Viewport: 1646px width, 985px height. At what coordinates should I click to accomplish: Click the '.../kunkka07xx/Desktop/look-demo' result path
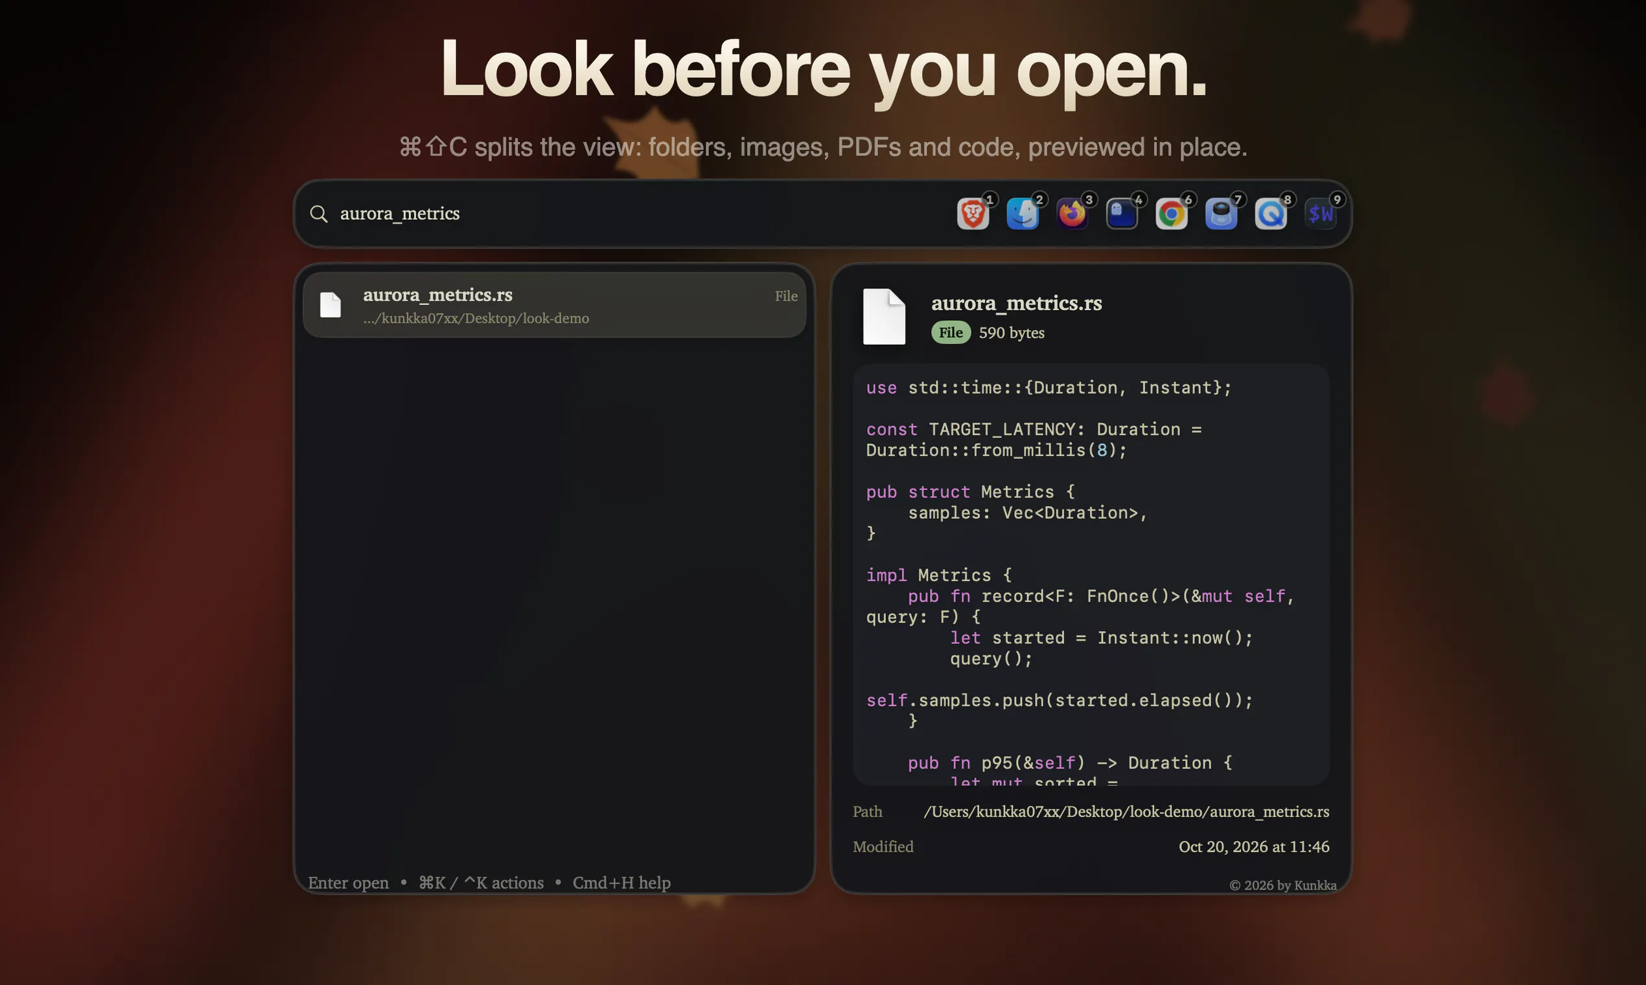(x=476, y=319)
